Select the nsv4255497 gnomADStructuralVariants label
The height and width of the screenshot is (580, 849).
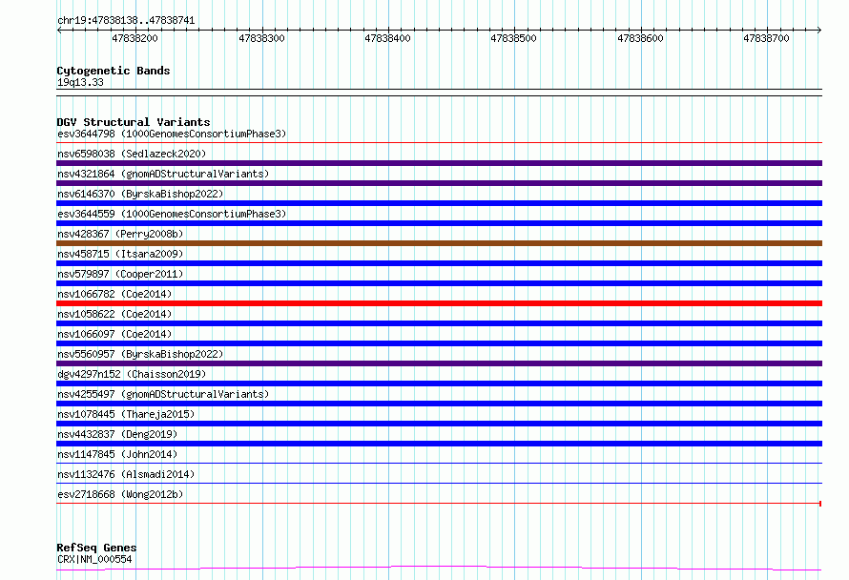(x=163, y=394)
